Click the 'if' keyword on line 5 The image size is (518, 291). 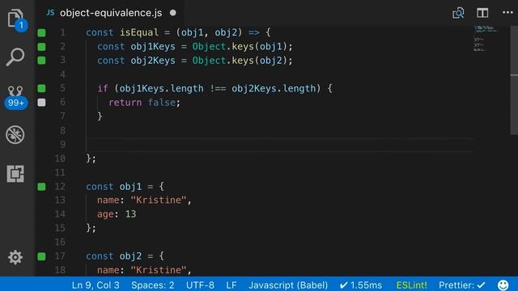103,88
